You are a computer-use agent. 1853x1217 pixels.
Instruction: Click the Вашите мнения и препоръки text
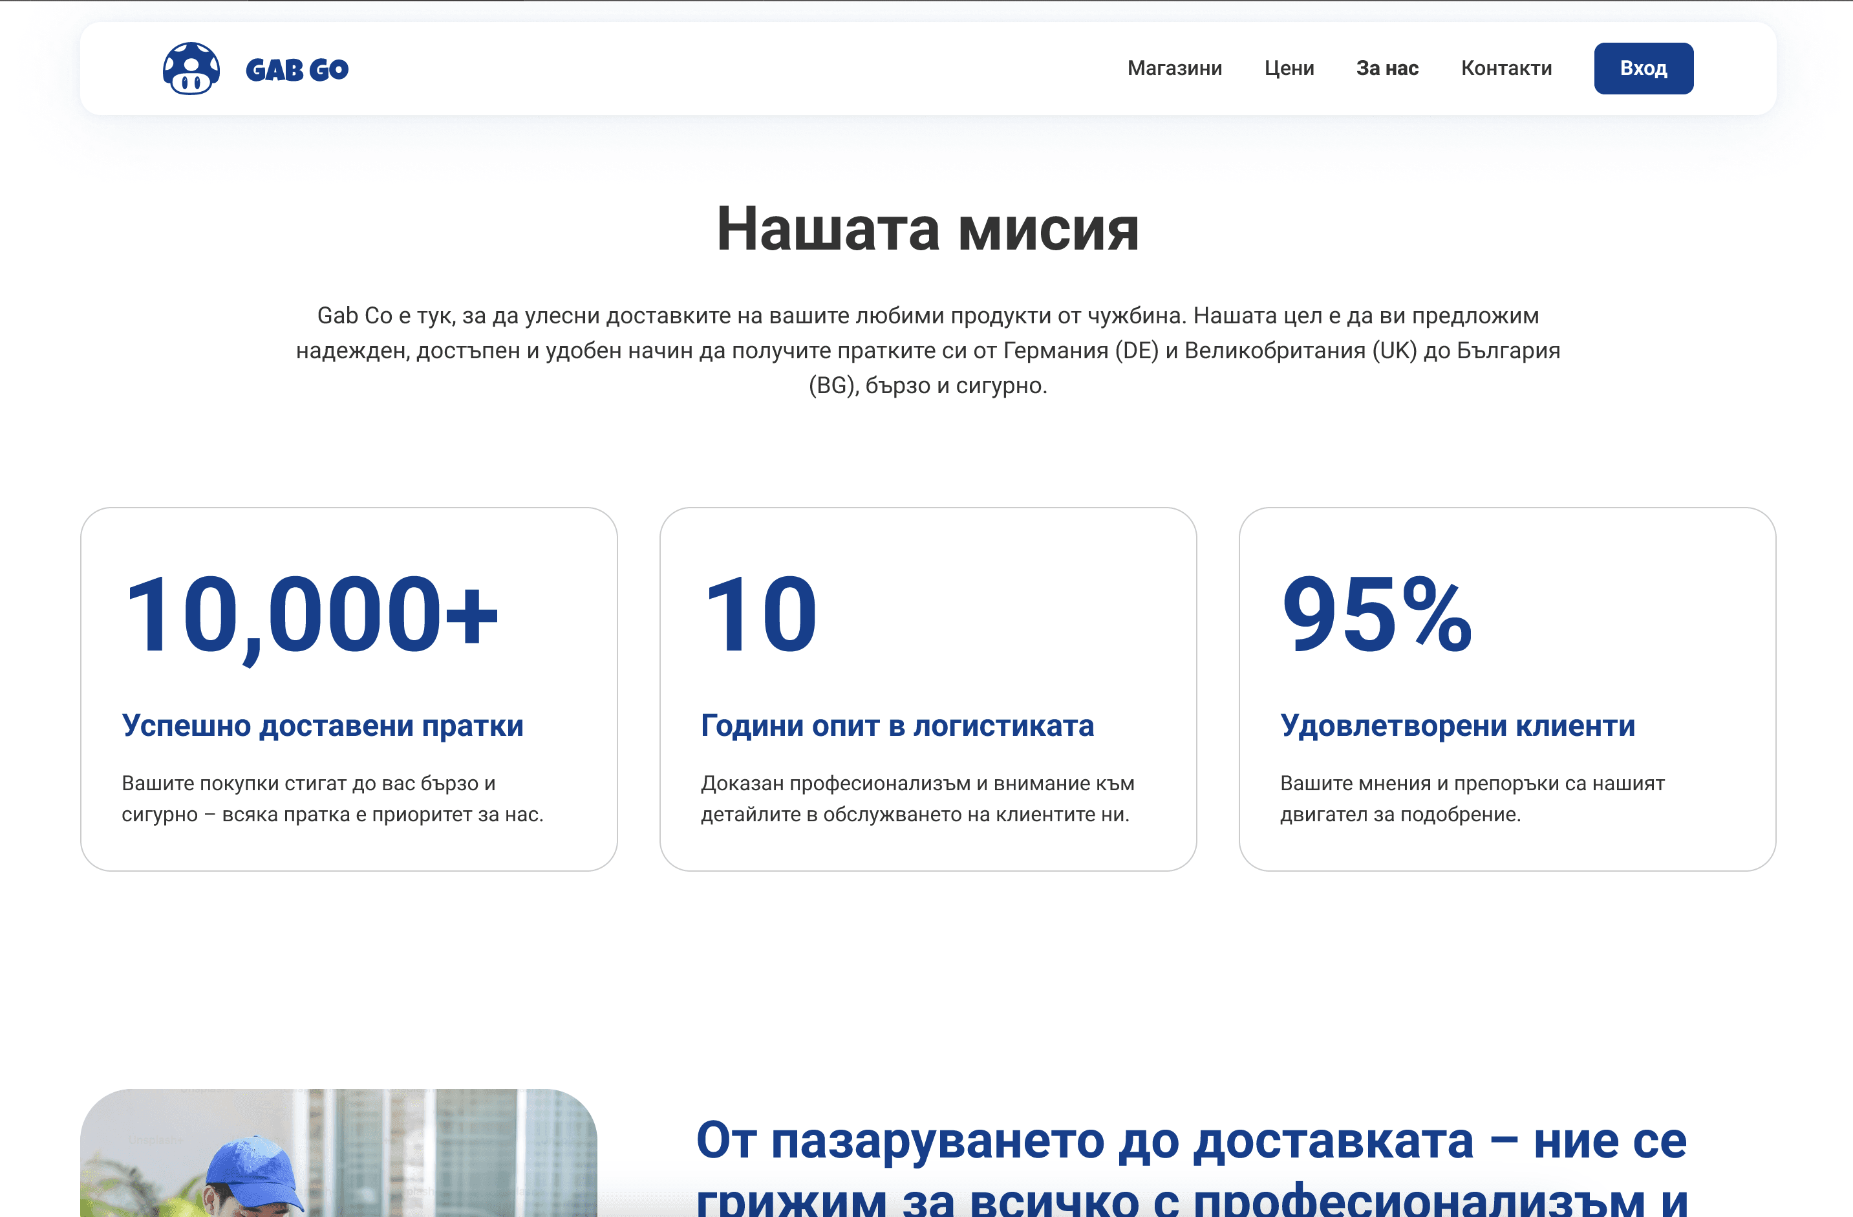pyautogui.click(x=1472, y=799)
